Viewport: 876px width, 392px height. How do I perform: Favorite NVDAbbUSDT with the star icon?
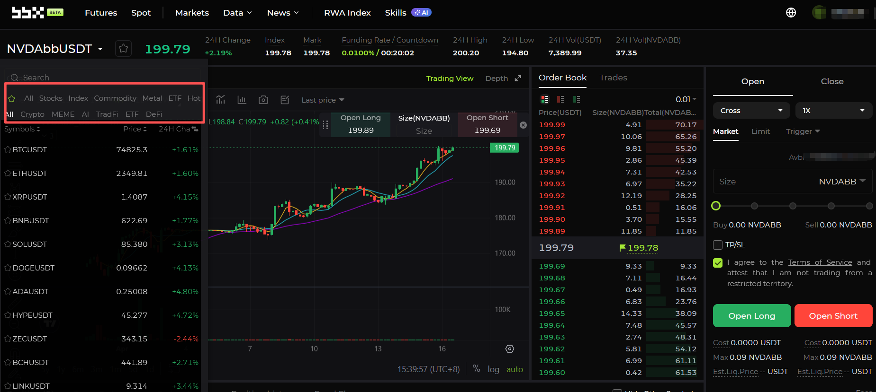click(x=123, y=48)
